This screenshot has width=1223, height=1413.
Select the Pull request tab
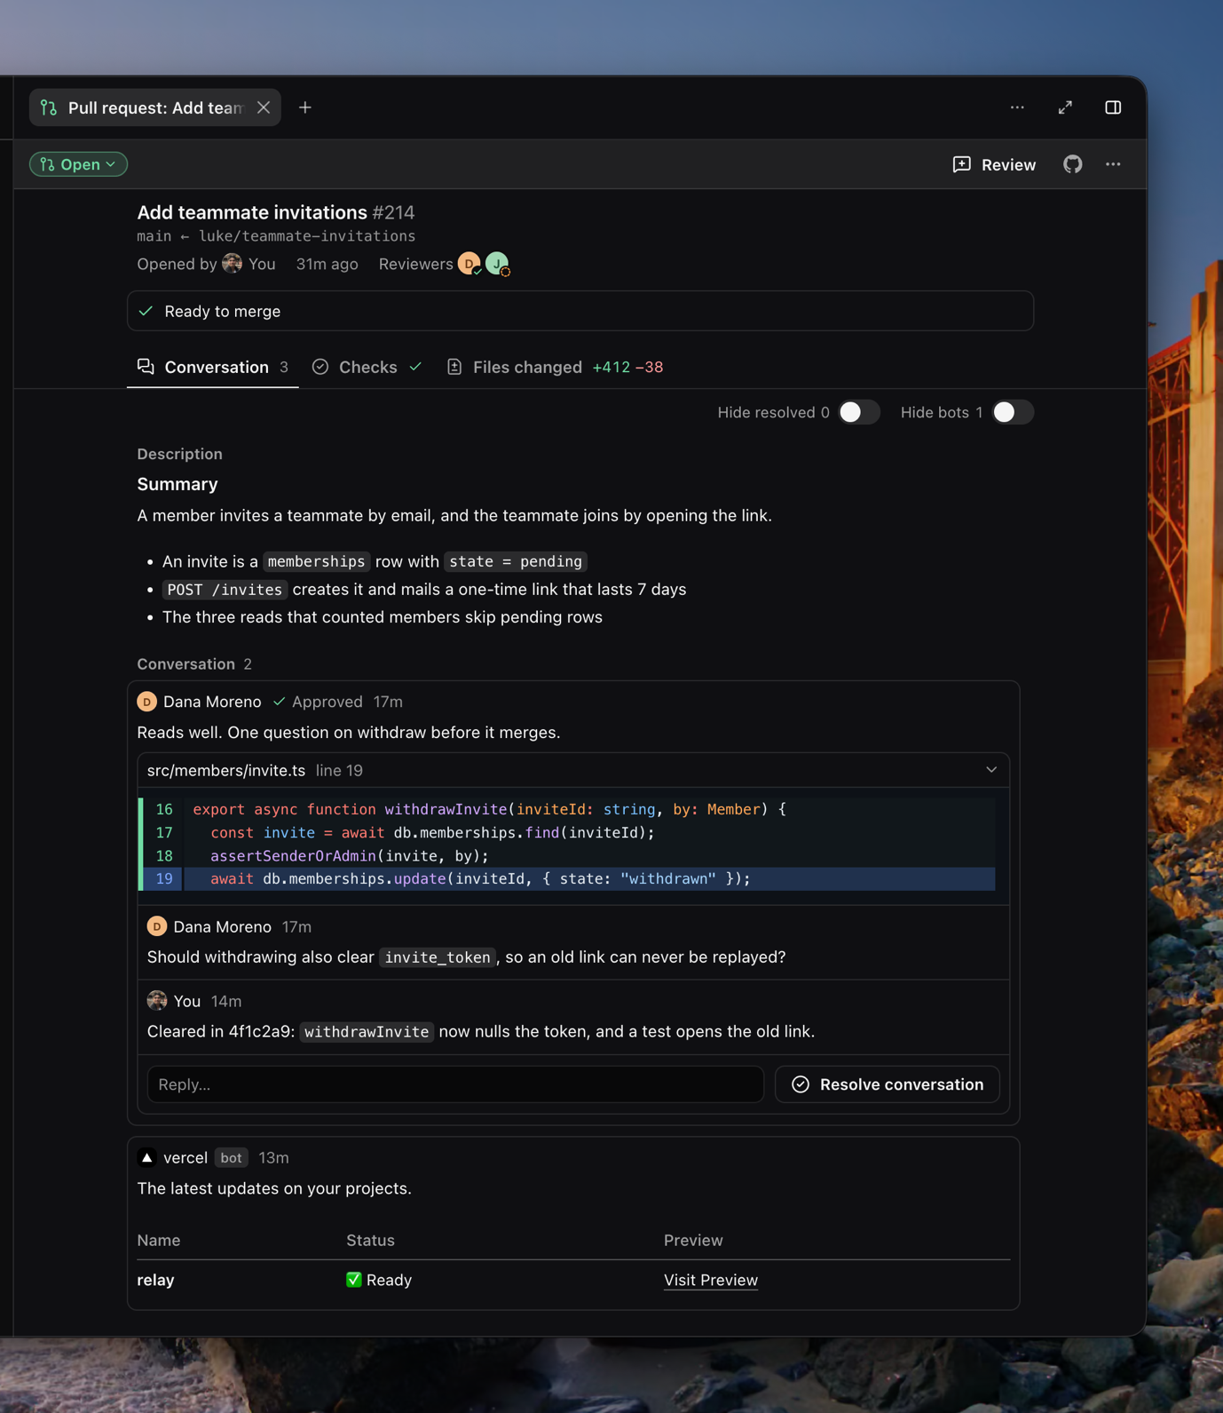click(155, 107)
